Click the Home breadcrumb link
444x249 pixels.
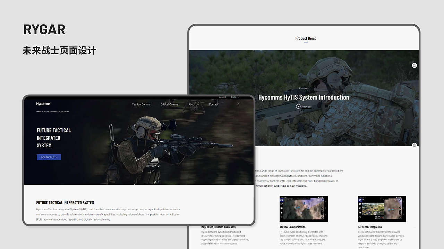click(39, 111)
